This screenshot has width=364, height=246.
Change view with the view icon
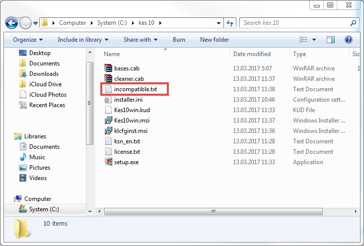pos(303,40)
